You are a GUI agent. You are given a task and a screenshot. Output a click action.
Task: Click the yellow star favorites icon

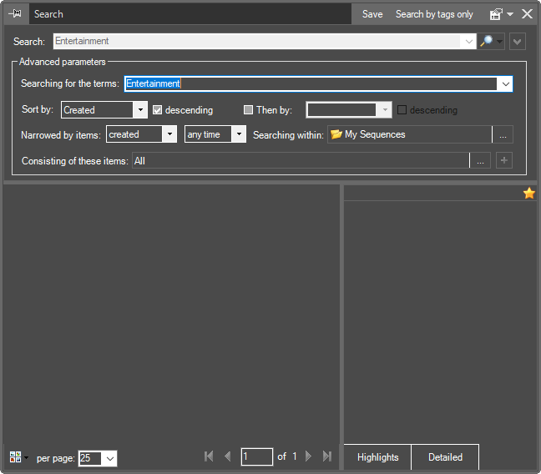point(528,194)
